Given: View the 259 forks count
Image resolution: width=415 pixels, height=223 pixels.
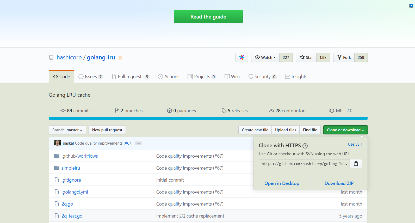Looking at the screenshot, I should 361,57.
